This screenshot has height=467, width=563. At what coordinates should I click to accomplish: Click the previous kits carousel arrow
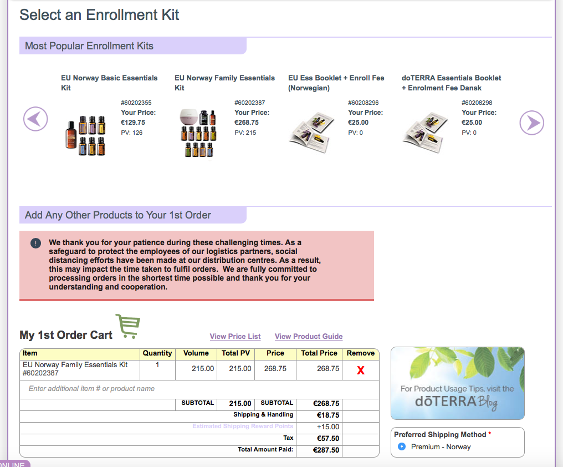(35, 119)
